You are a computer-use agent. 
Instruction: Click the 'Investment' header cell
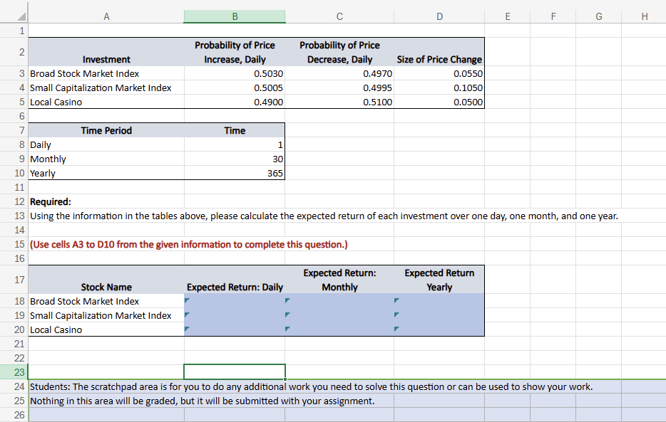[106, 52]
